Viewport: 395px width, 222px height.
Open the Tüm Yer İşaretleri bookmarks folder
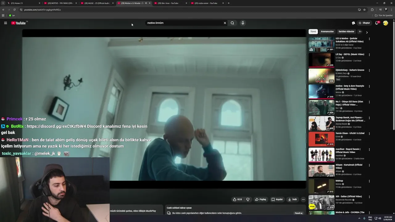click(384, 15)
